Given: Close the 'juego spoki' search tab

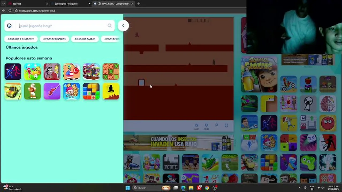Looking at the screenshot, I should coord(89,4).
